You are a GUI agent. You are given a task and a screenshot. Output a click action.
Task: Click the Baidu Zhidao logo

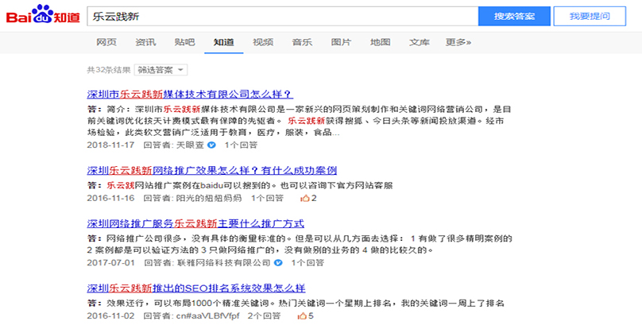pos(43,15)
